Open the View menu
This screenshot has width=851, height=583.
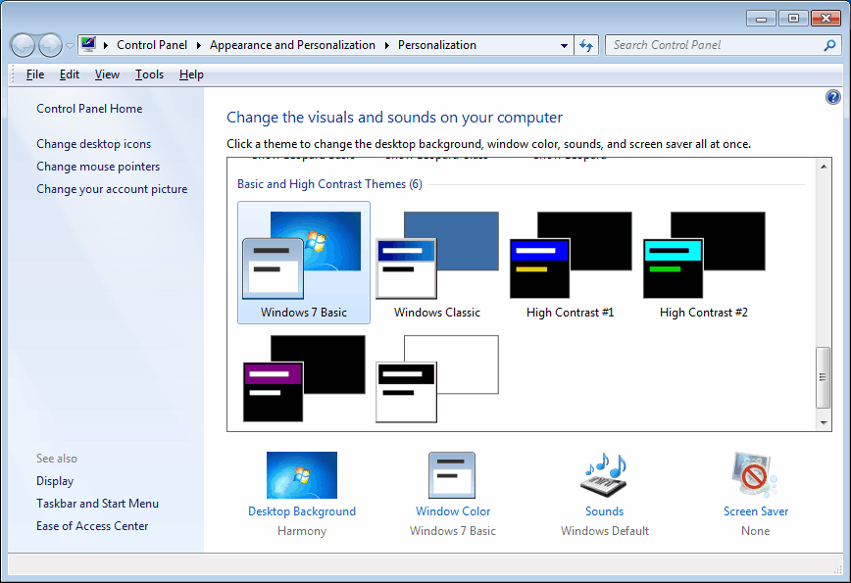(107, 74)
